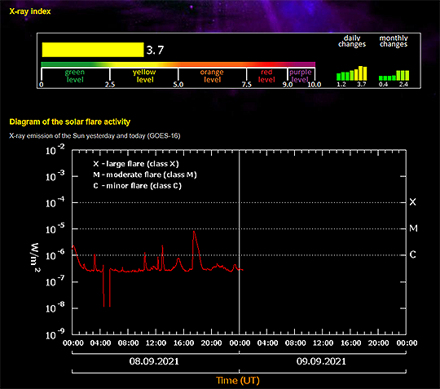The height and width of the screenshot is (389, 440).
Task: Select the yellow level scale segment
Action: pyautogui.click(x=144, y=76)
